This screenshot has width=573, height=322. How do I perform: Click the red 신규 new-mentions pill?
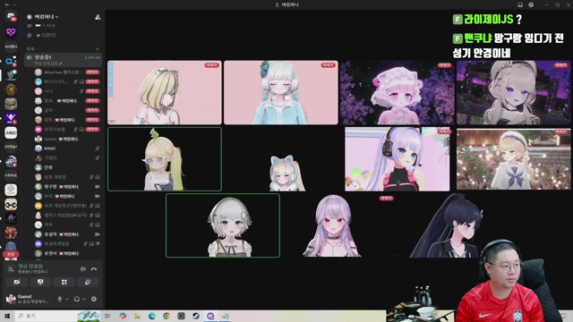11,254
